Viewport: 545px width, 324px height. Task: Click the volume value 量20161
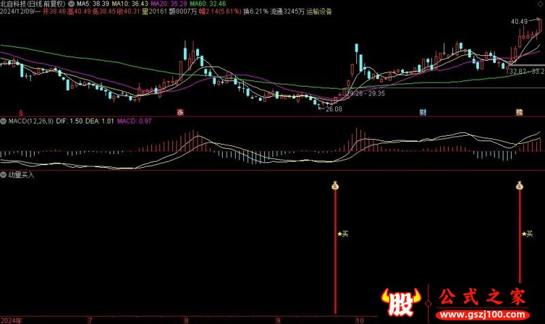[x=155, y=12]
